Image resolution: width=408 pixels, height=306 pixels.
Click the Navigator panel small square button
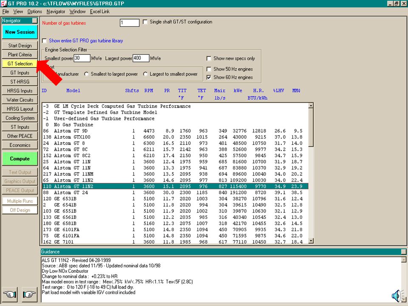[34, 20]
